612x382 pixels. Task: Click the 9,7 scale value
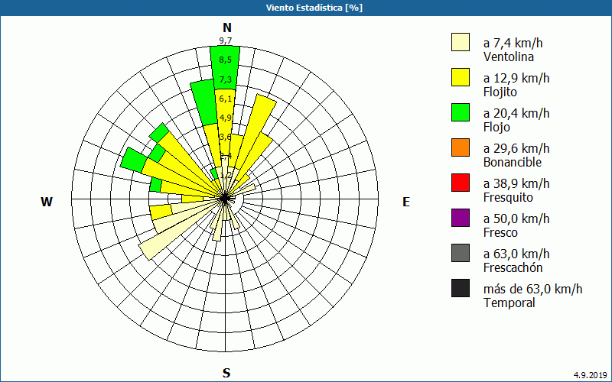[x=225, y=40]
